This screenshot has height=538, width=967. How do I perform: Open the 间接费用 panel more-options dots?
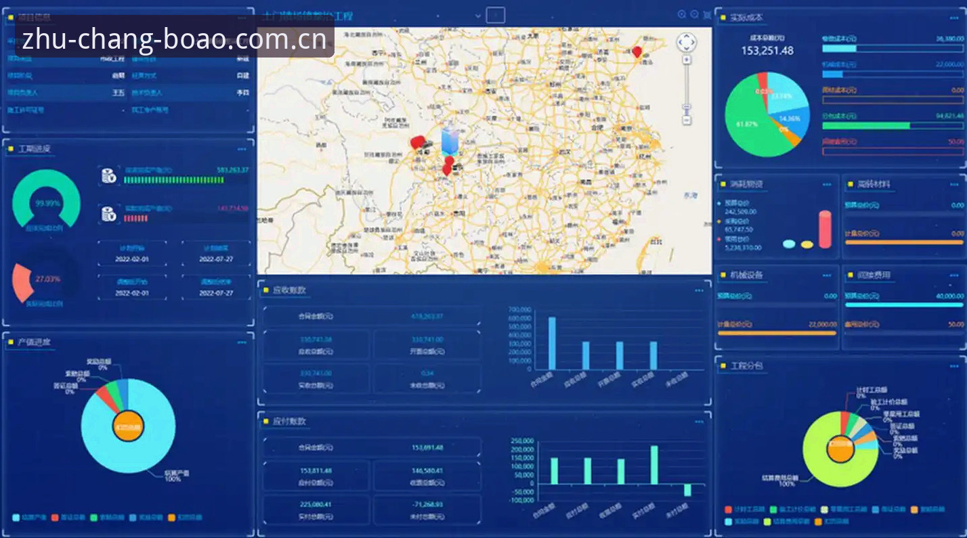[x=953, y=275]
